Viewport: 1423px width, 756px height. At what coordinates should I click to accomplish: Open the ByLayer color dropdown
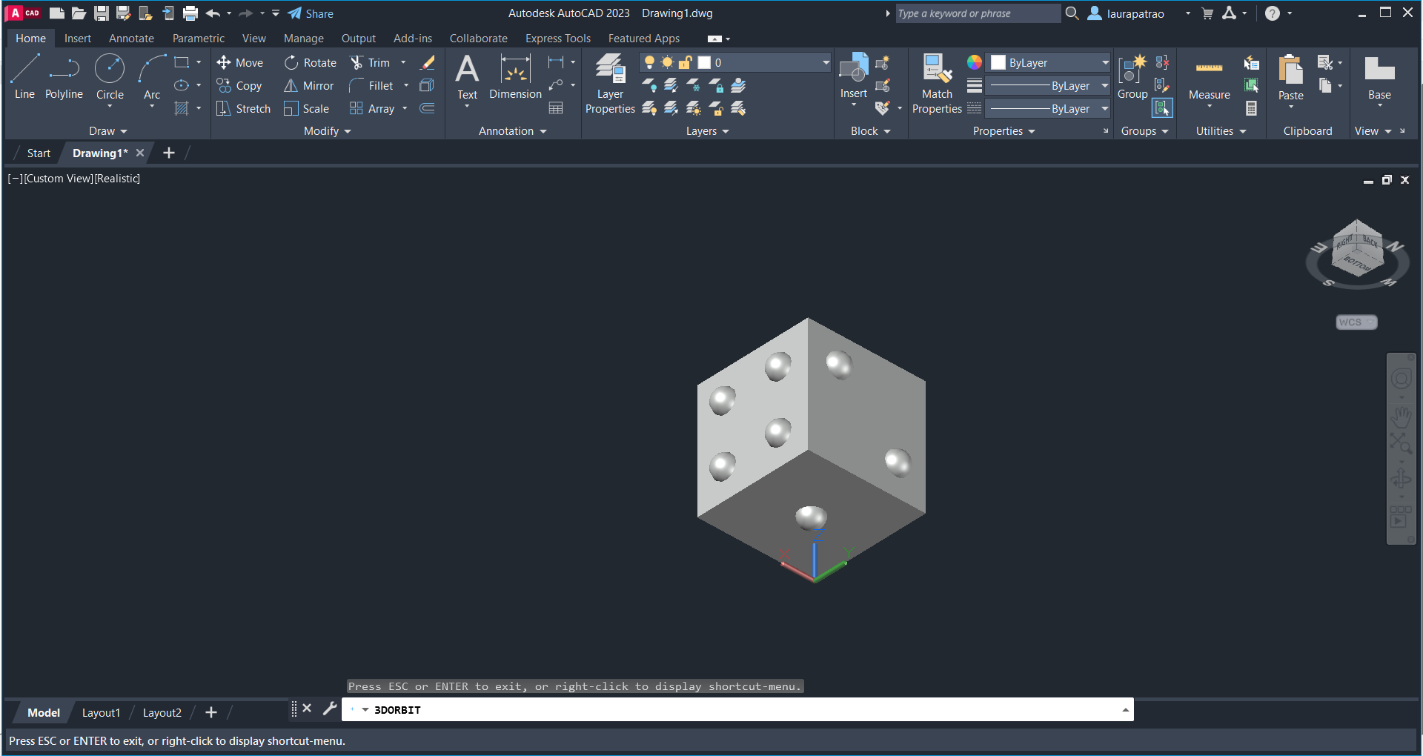coord(1105,63)
